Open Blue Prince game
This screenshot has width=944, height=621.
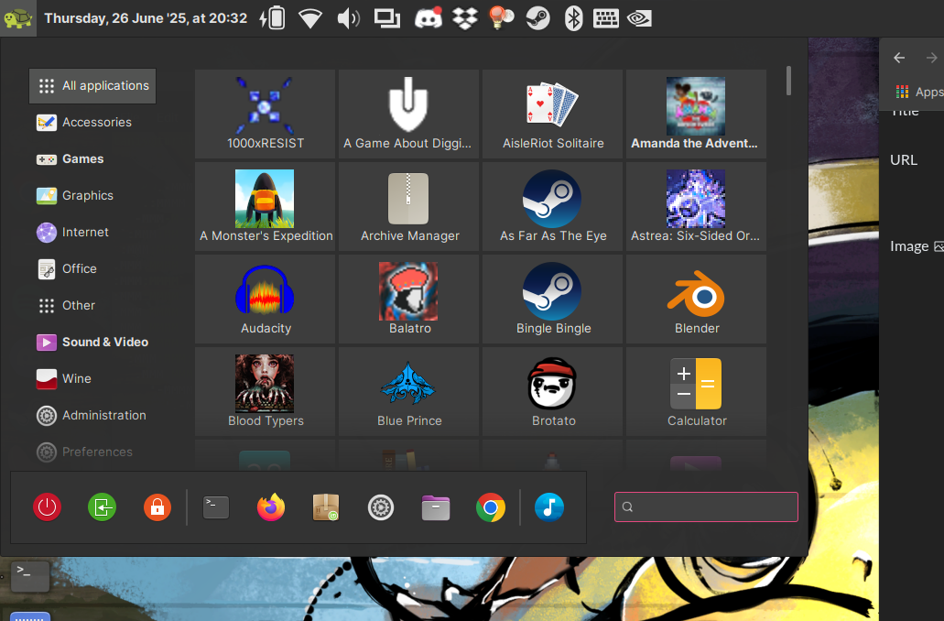tap(408, 392)
